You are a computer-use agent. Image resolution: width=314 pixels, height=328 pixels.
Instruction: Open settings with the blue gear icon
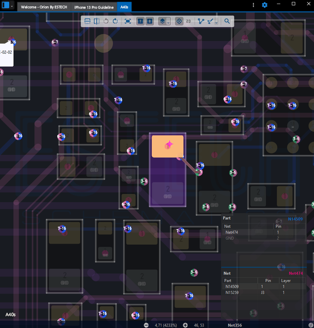coord(265,5)
